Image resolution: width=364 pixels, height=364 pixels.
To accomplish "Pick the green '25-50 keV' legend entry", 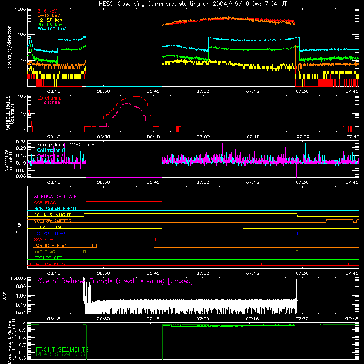I will 50,25.
